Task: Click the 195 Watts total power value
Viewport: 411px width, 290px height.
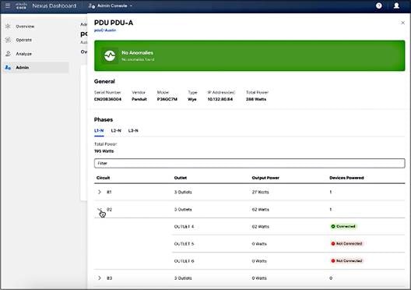Action: point(104,151)
